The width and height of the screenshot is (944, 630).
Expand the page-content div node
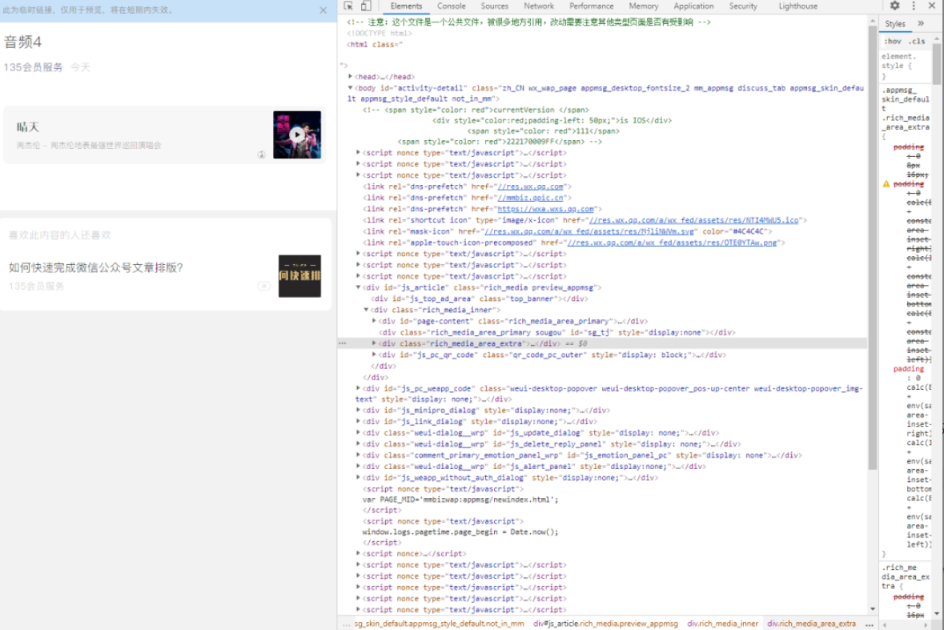374,321
